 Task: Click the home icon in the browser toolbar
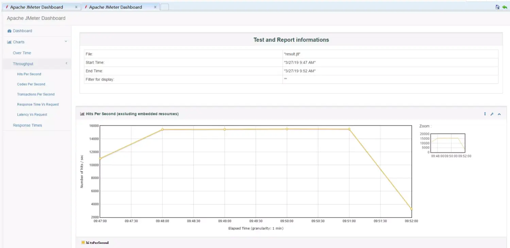(497, 7)
